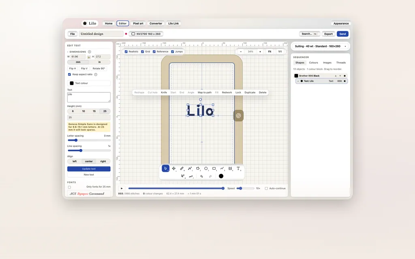Move Brother 900 Black block up
The height and width of the screenshot is (259, 415).
pyautogui.click(x=336, y=76)
